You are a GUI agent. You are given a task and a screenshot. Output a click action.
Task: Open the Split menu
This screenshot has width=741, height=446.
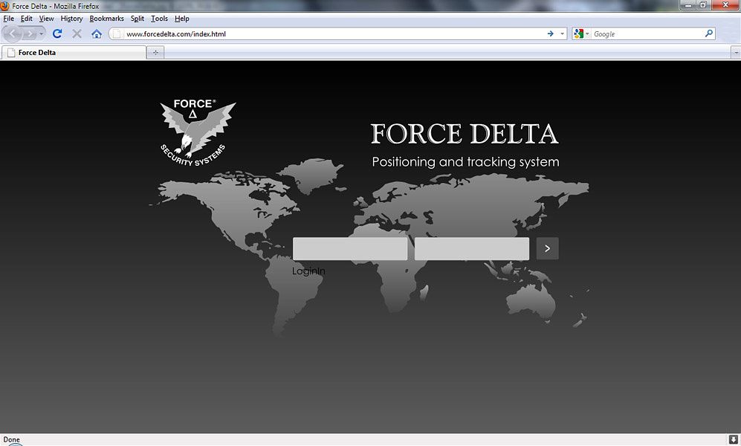tap(137, 18)
